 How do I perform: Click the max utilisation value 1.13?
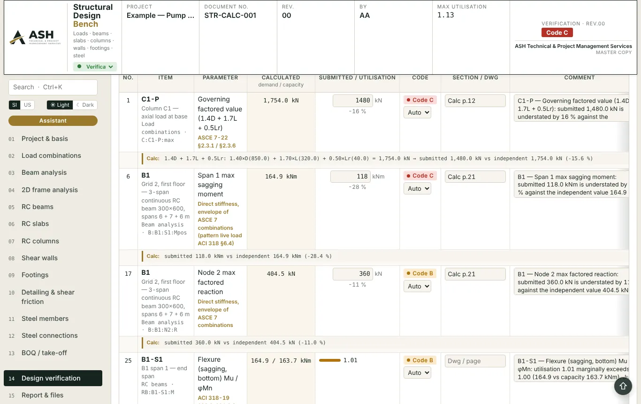(446, 15)
